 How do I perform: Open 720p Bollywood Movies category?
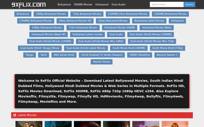tap(87, 14)
